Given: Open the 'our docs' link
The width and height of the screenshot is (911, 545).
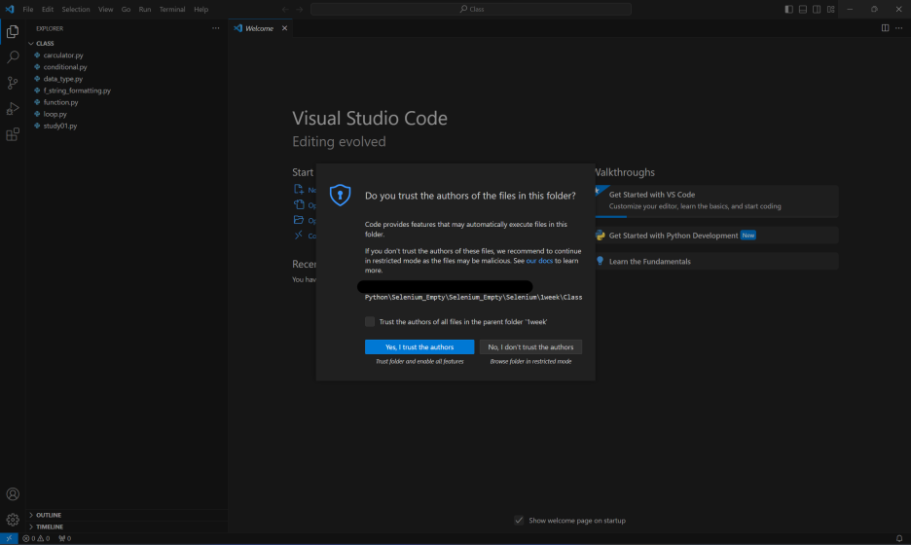Looking at the screenshot, I should click(539, 261).
